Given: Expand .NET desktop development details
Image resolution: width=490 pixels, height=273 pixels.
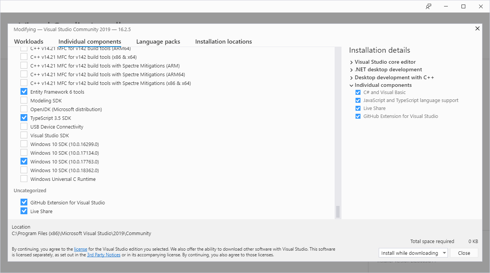Looking at the screenshot, I should point(351,70).
